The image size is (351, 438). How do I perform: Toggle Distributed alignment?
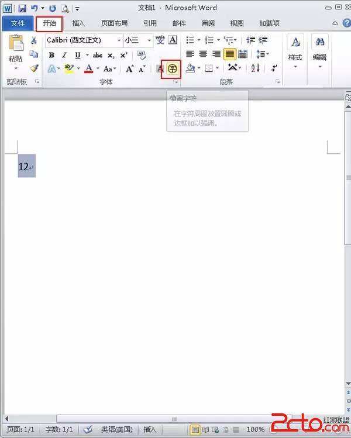click(243, 54)
